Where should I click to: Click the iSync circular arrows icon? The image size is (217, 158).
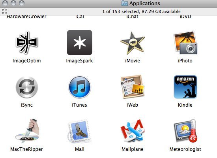tap(27, 87)
